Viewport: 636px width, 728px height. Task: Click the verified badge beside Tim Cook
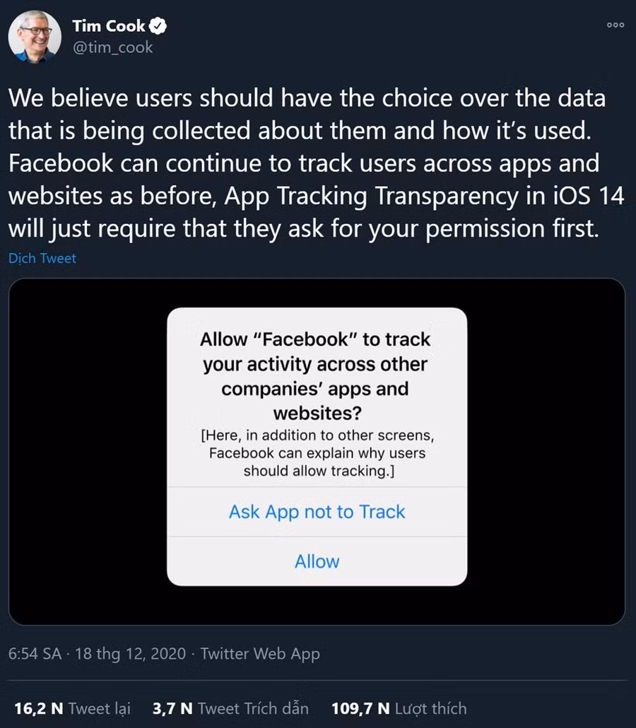(x=157, y=25)
